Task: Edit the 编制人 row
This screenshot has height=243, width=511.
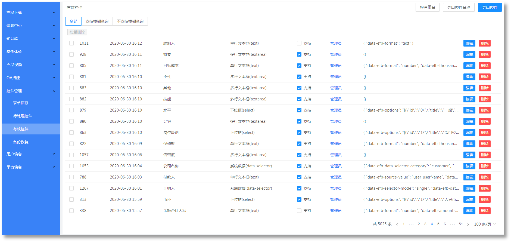Action: point(469,43)
